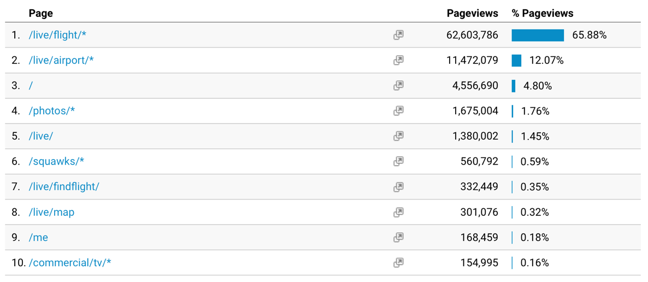Open the /live/airport/* link
Image resolution: width=648 pixels, height=282 pixels.
pos(61,60)
